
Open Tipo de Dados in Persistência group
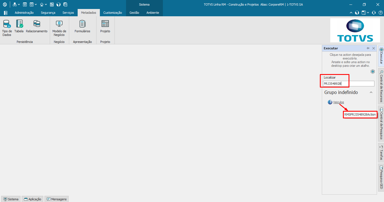[7, 28]
